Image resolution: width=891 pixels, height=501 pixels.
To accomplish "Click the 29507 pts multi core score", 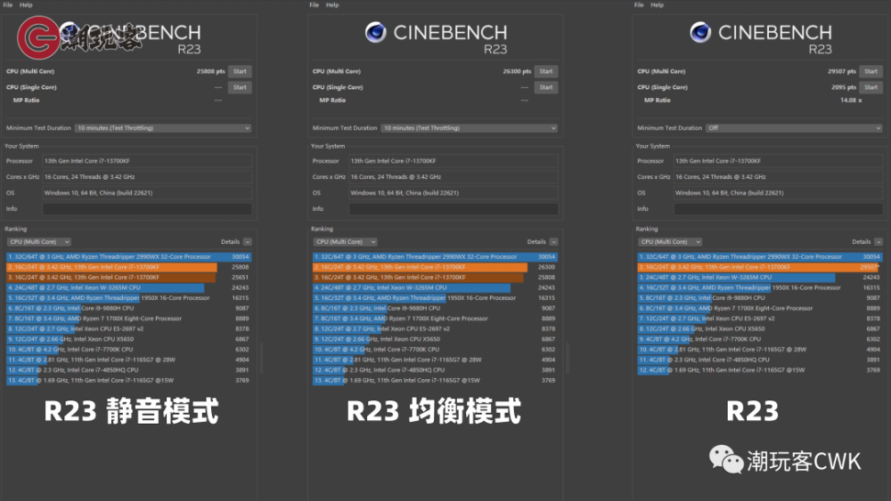I will pyautogui.click(x=842, y=71).
